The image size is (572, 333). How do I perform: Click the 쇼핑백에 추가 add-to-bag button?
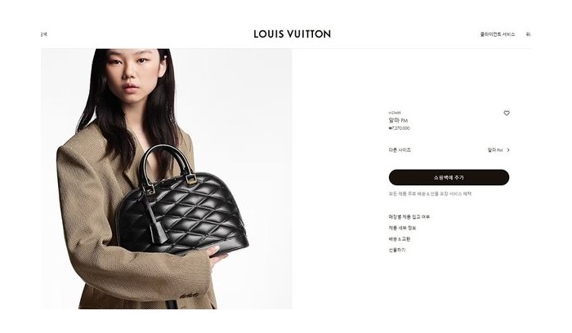[449, 177]
